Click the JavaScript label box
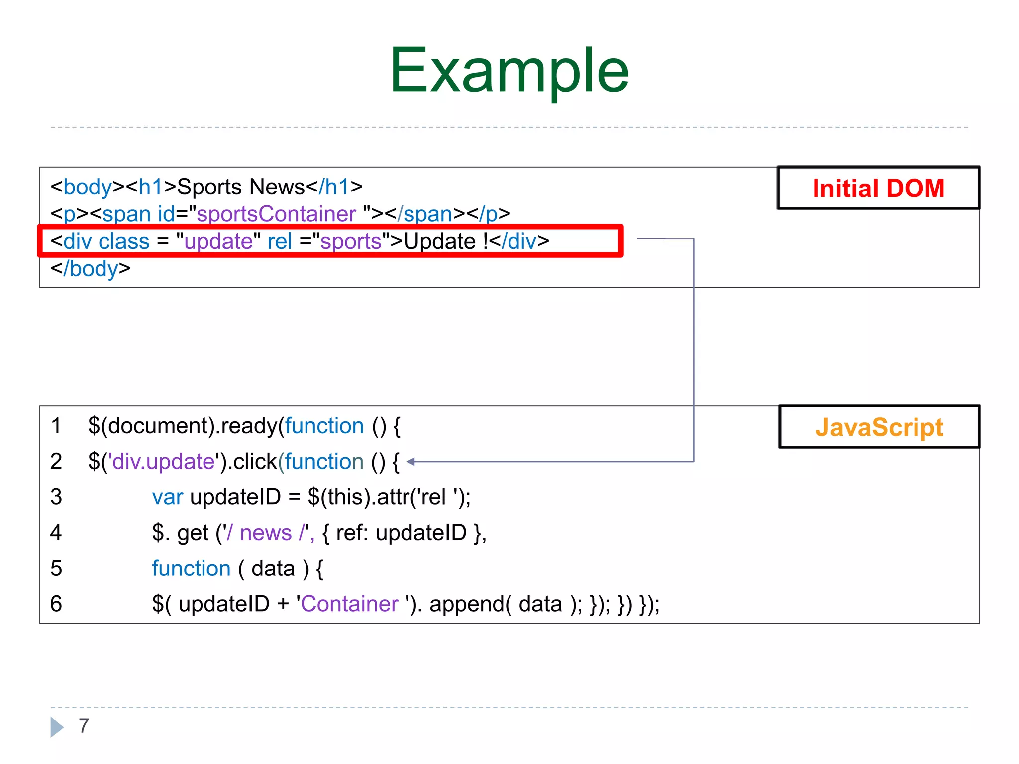1019x764 pixels. [879, 427]
